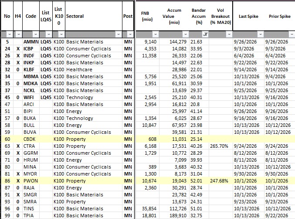Select the 189,910 Accum Value cell

[174, 216]
